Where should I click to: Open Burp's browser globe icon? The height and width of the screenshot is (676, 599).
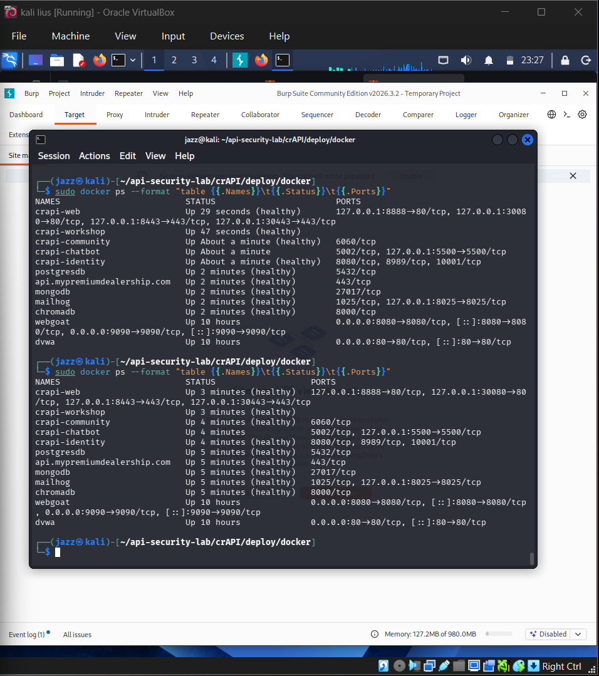pyautogui.click(x=551, y=114)
